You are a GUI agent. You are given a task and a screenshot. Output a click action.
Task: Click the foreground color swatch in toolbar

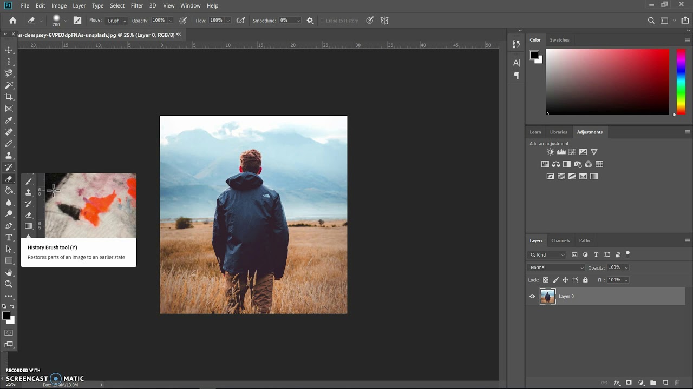click(x=6, y=316)
